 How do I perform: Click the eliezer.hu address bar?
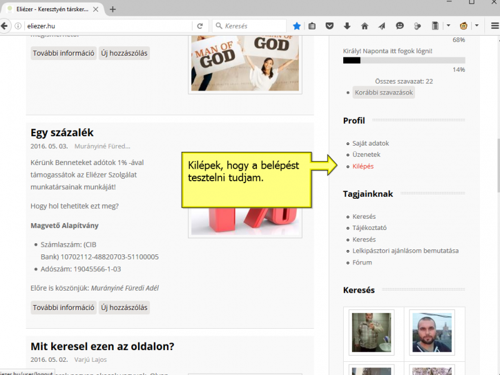(108, 26)
